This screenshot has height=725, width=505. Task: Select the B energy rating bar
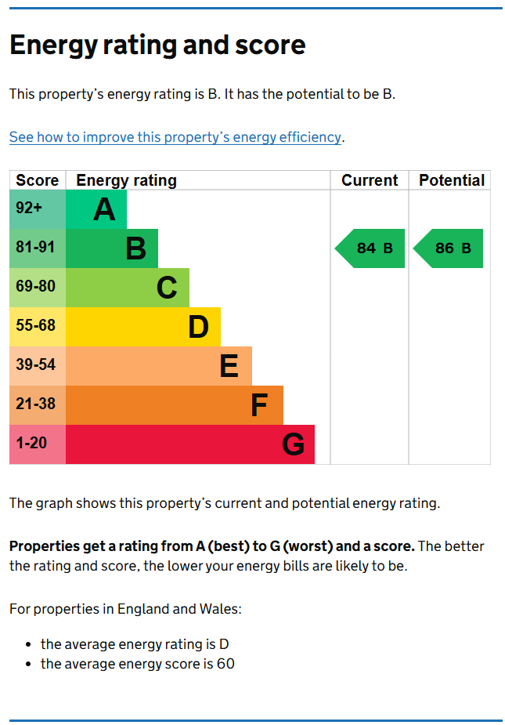(112, 248)
